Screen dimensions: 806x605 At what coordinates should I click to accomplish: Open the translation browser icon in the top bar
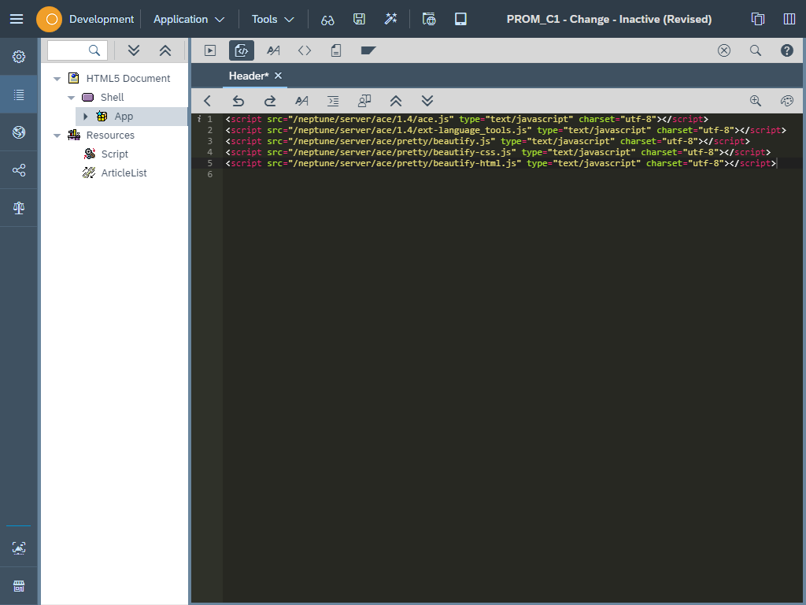click(429, 19)
